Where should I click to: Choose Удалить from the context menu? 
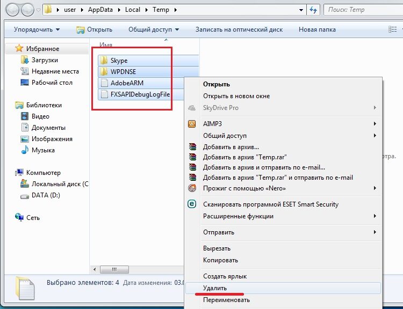click(215, 288)
